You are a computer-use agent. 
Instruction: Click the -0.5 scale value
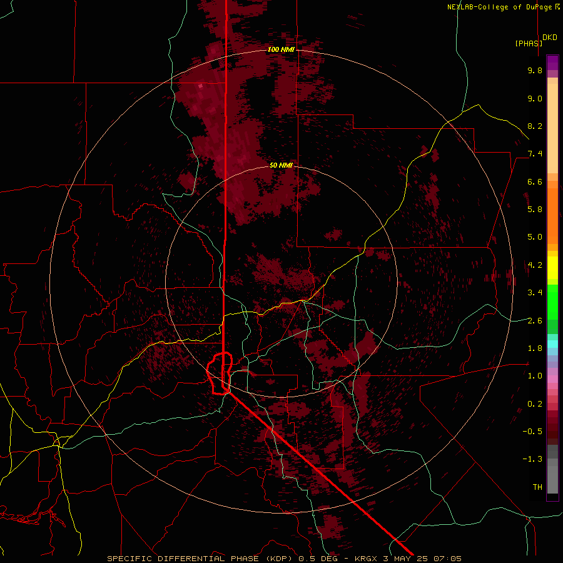tap(532, 432)
